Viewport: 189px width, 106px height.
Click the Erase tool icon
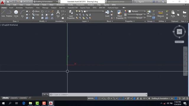(x=52, y=11)
